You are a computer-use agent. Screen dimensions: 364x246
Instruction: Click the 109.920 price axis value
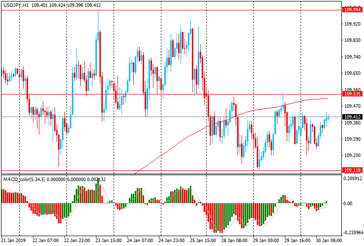pos(350,24)
